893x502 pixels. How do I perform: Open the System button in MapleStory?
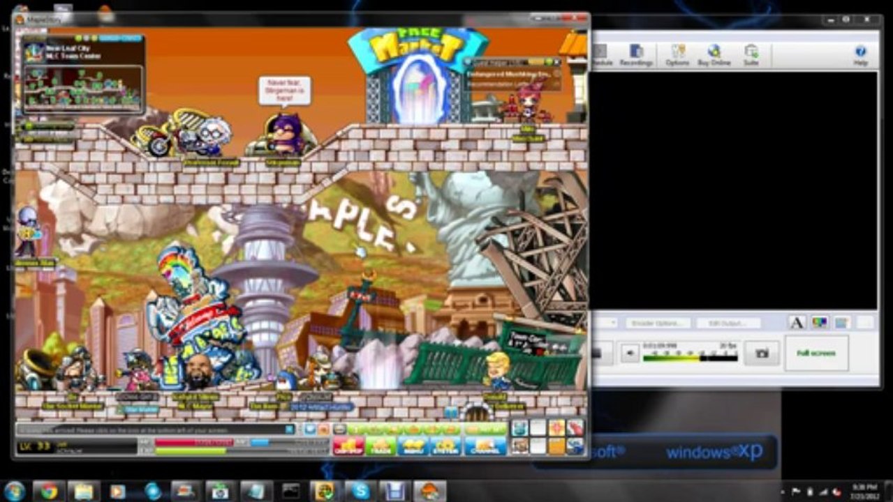coord(445,446)
